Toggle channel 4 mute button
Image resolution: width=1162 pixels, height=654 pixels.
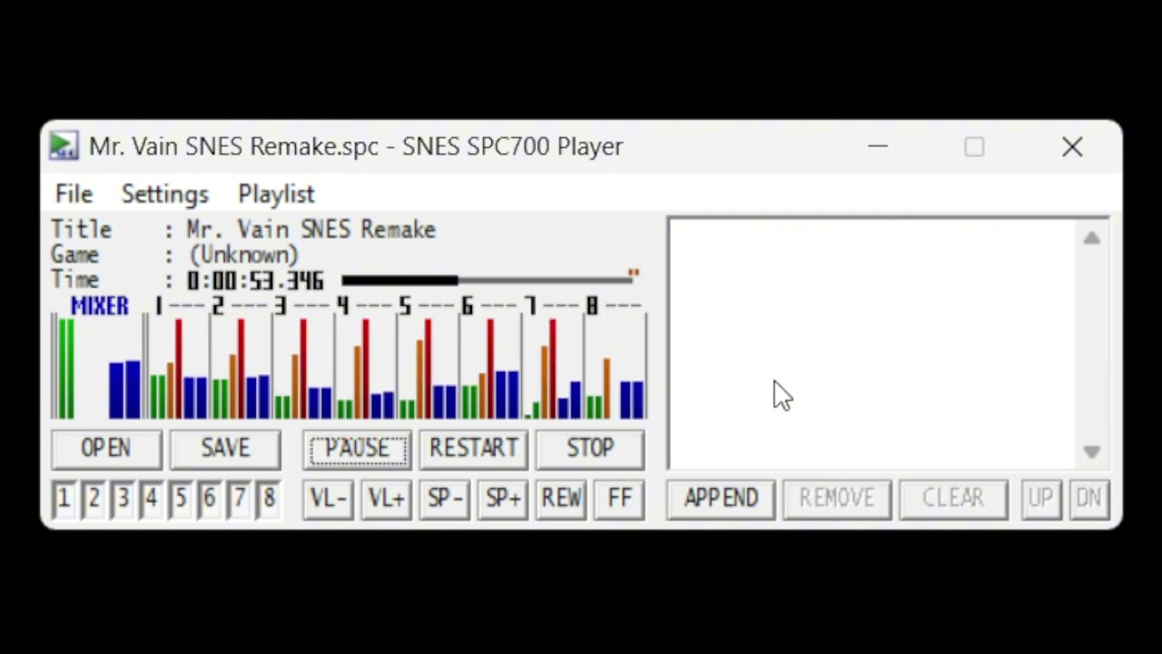(151, 499)
